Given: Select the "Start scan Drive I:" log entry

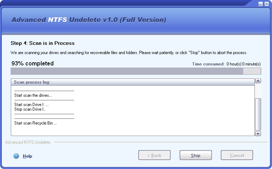Looking at the screenshot, I should click(31, 105).
